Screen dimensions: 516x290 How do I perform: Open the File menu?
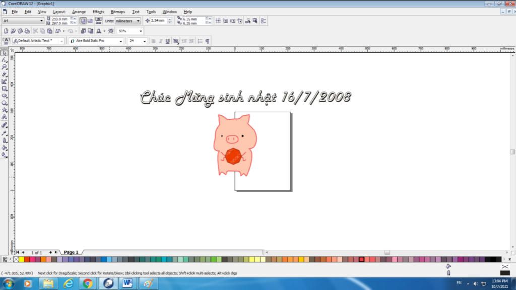(x=15, y=12)
